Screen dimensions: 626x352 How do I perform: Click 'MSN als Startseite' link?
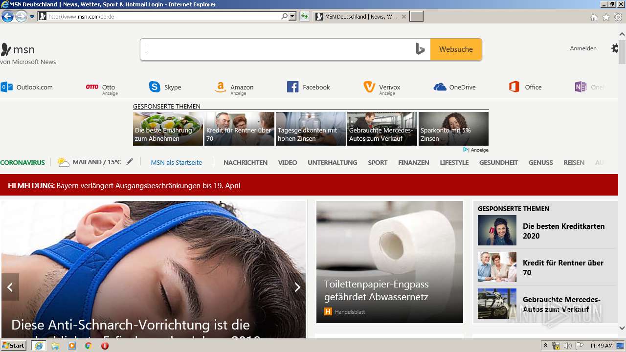point(176,162)
